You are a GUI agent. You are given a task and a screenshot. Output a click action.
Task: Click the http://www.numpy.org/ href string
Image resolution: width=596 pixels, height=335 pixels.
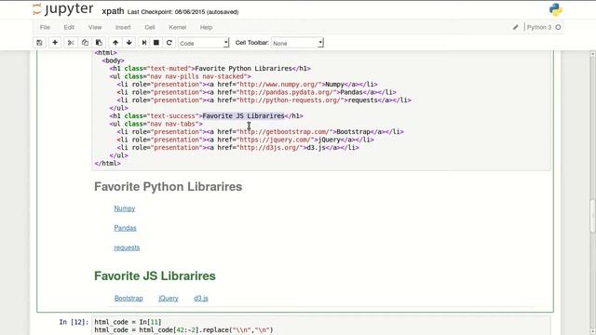tap(279, 85)
